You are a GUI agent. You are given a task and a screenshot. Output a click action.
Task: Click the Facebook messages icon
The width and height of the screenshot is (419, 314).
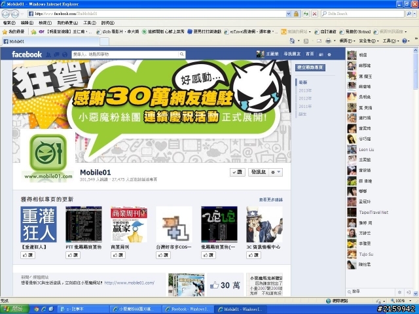click(x=56, y=54)
